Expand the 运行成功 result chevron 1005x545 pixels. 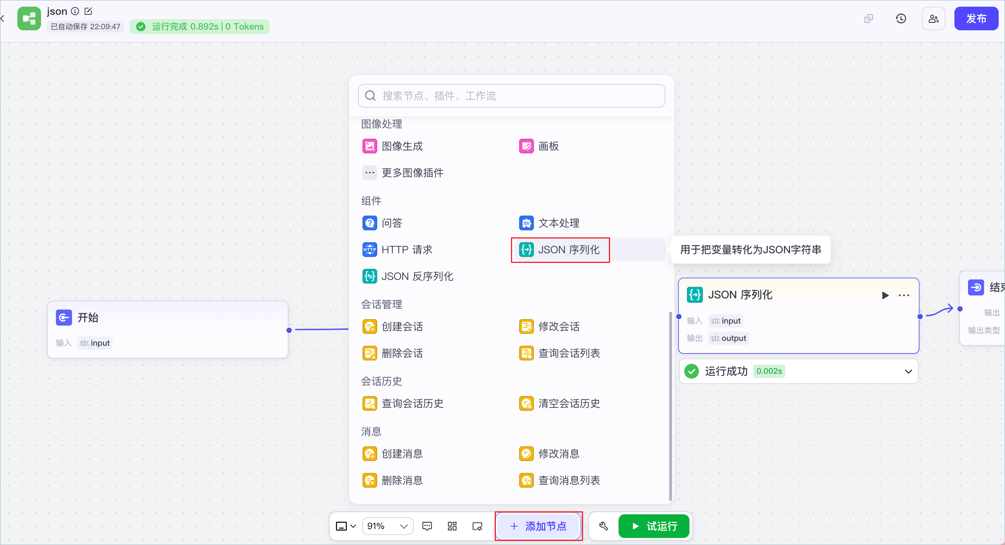click(908, 371)
